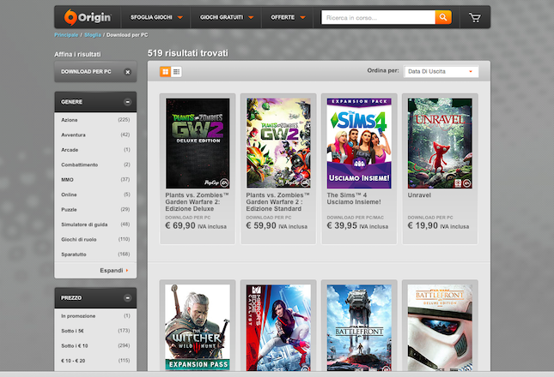554x377 pixels.
Task: Open the Giochi Gratuiti menu
Action: 227,17
